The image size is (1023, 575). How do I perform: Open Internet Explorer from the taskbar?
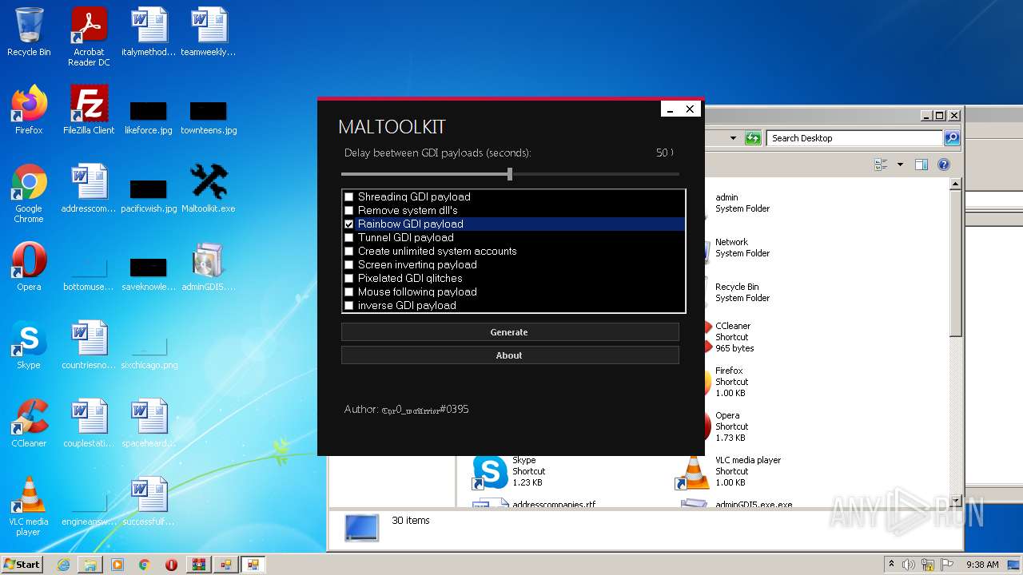point(63,565)
